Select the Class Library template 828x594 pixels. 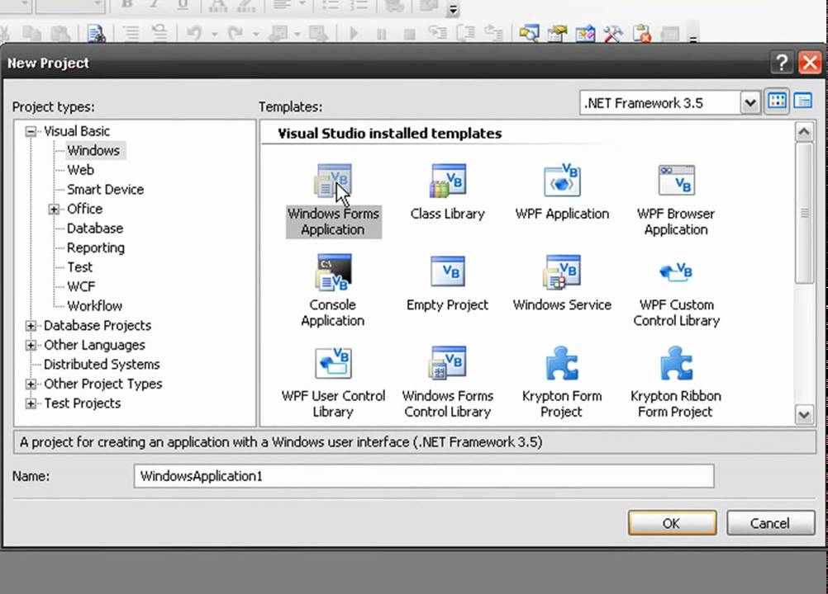[x=447, y=193]
